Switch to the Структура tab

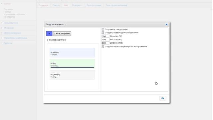tap(43, 5)
